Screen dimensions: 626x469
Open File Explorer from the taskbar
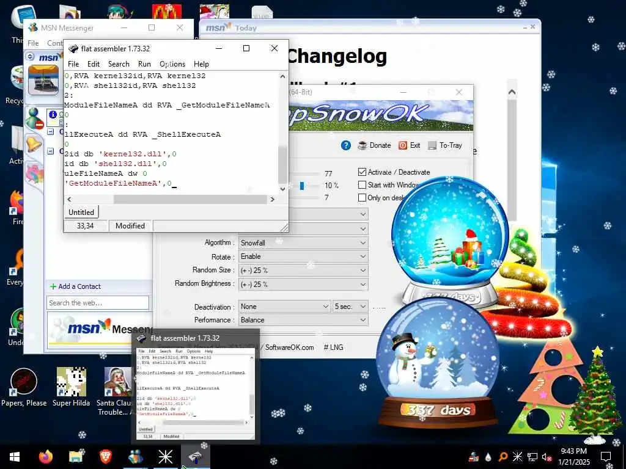(x=75, y=457)
